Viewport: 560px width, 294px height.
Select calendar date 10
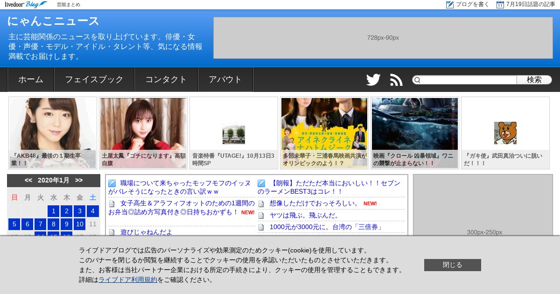tap(80, 224)
